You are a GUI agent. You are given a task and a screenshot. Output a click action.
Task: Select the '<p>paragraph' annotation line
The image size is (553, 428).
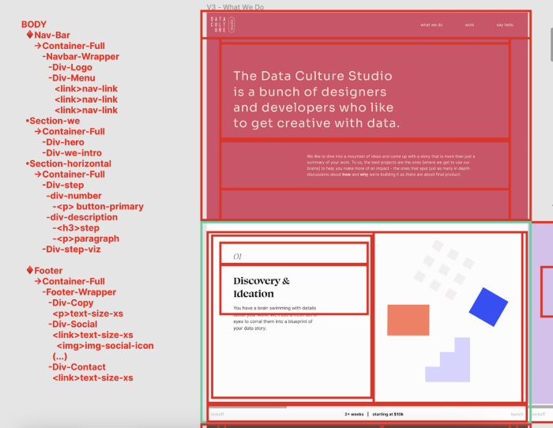[x=85, y=238]
